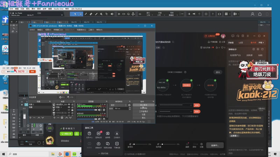
Task: Toggle record-arm dot on Studio One channel
Action: tap(22, 105)
